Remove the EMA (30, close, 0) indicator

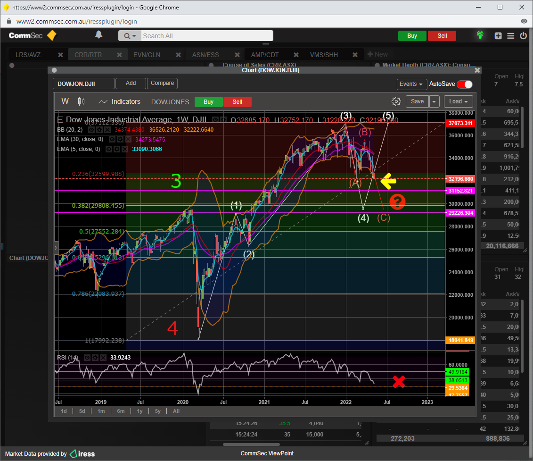tap(128, 139)
